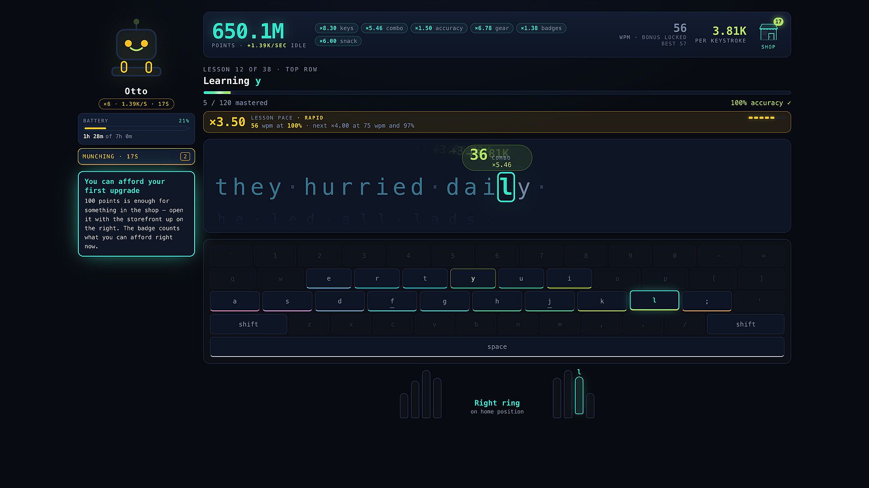Click the g key on keyboard
This screenshot has height=488, width=869.
pyautogui.click(x=444, y=301)
